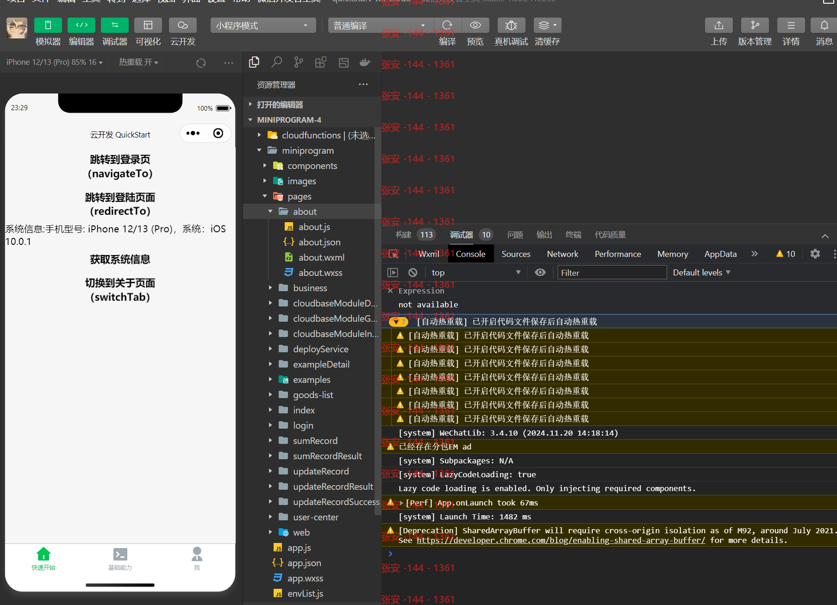Tap 跳转到登陆页面 (redirectTo) button
Viewport: 837px width, 605px height.
(x=120, y=204)
